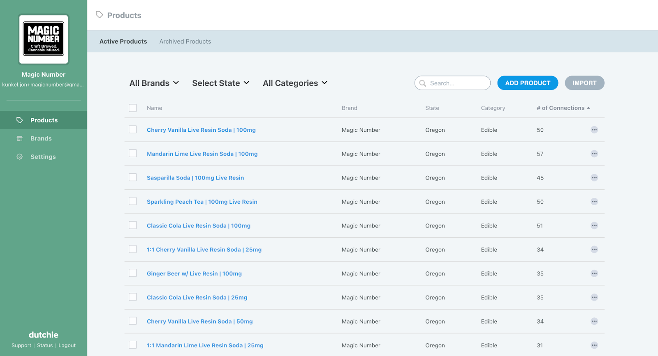Open the Status link
Viewport: 658px width, 356px height.
(45, 345)
